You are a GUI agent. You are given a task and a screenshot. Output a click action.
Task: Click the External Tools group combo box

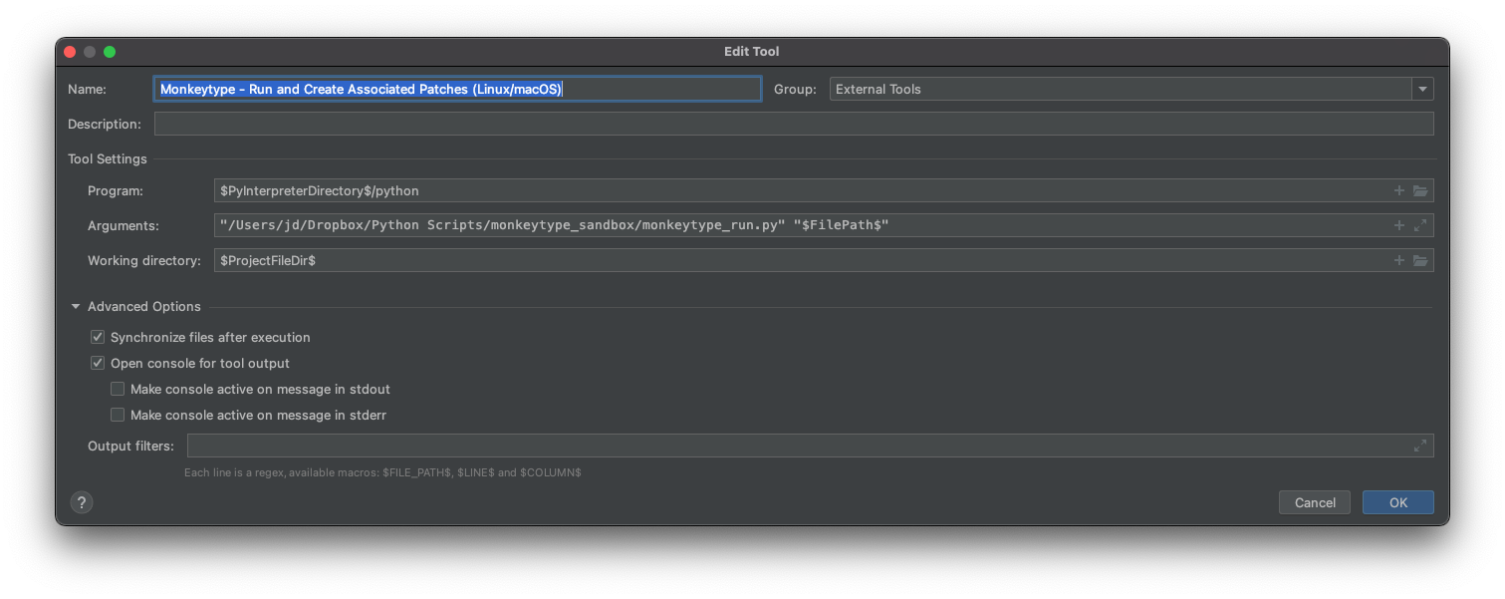(x=1131, y=89)
